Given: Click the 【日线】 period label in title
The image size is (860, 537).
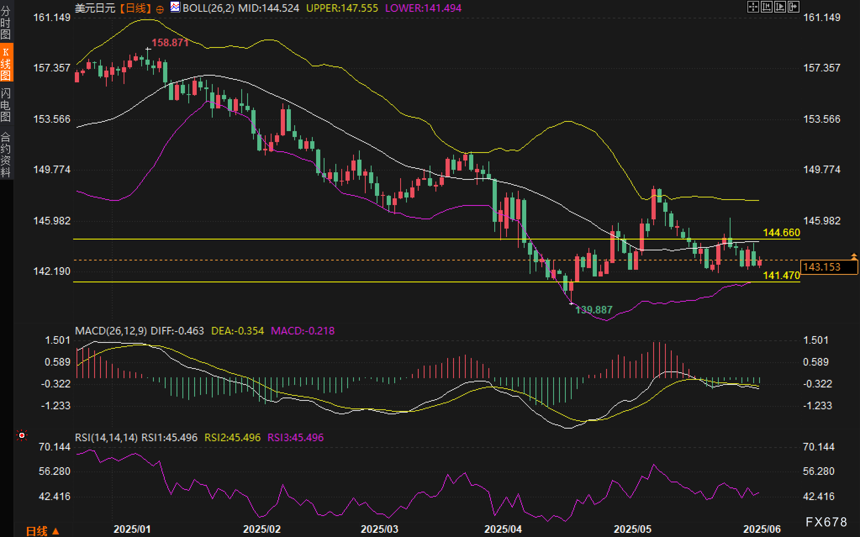Looking at the screenshot, I should 135,8.
